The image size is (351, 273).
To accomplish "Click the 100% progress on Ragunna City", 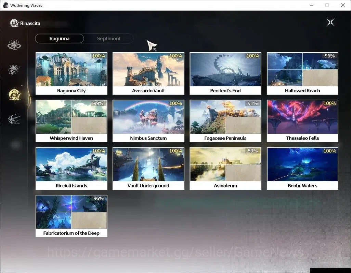I will click(x=99, y=56).
